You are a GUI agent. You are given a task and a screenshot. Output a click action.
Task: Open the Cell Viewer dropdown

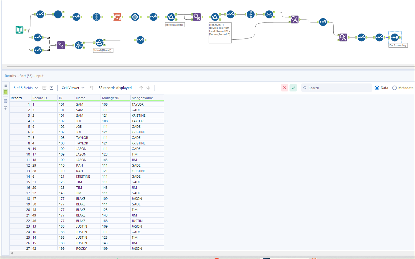click(73, 88)
